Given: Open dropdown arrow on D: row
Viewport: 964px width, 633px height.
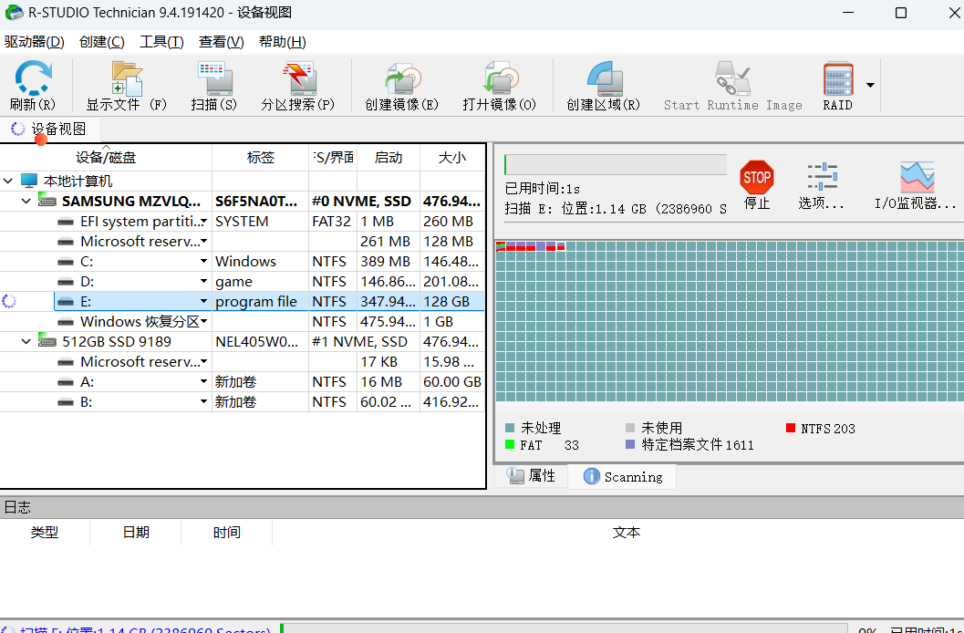Looking at the screenshot, I should pyautogui.click(x=203, y=282).
